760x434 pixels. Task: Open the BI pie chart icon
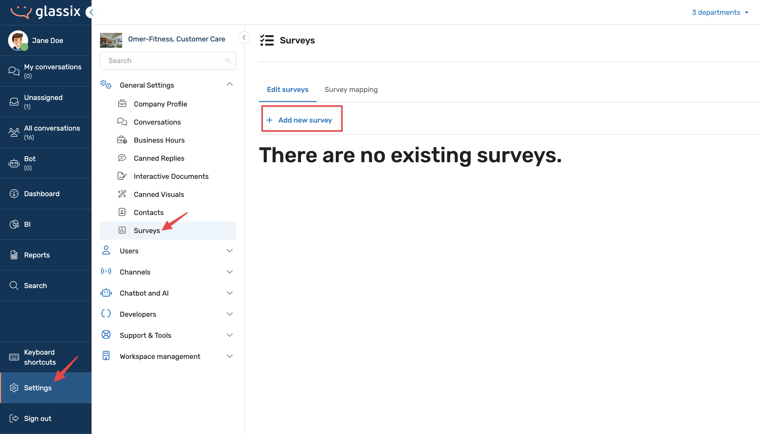14,224
